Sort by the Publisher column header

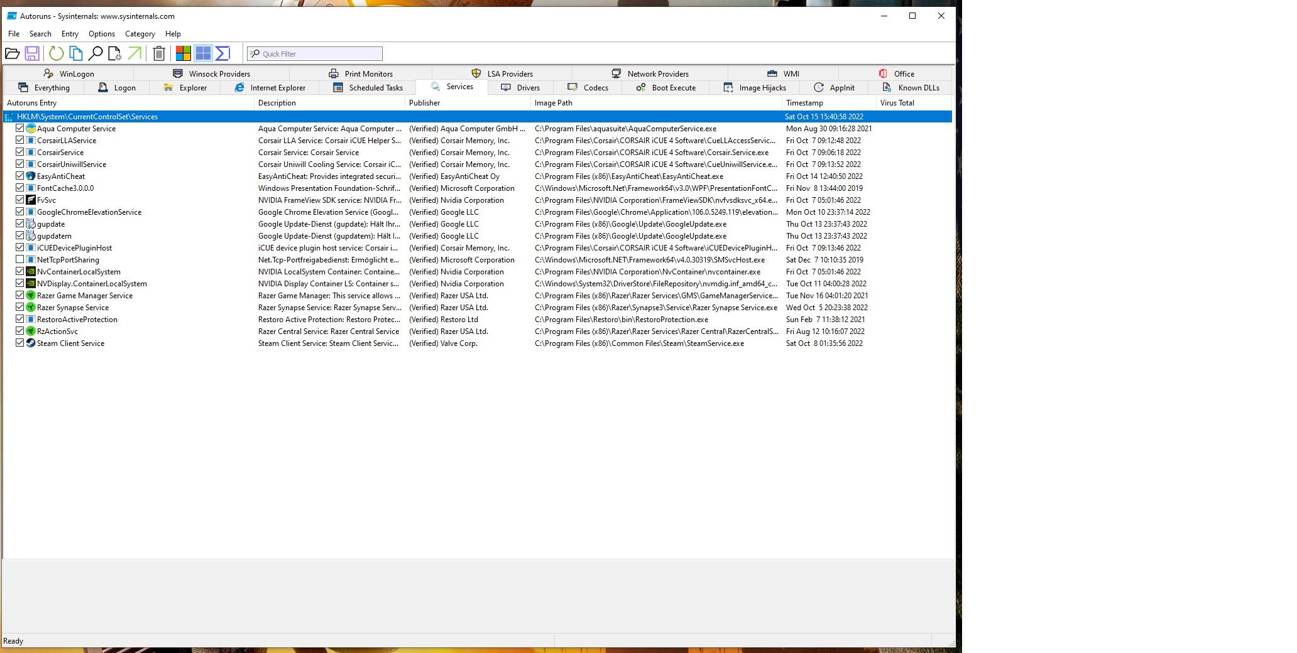pyautogui.click(x=468, y=103)
